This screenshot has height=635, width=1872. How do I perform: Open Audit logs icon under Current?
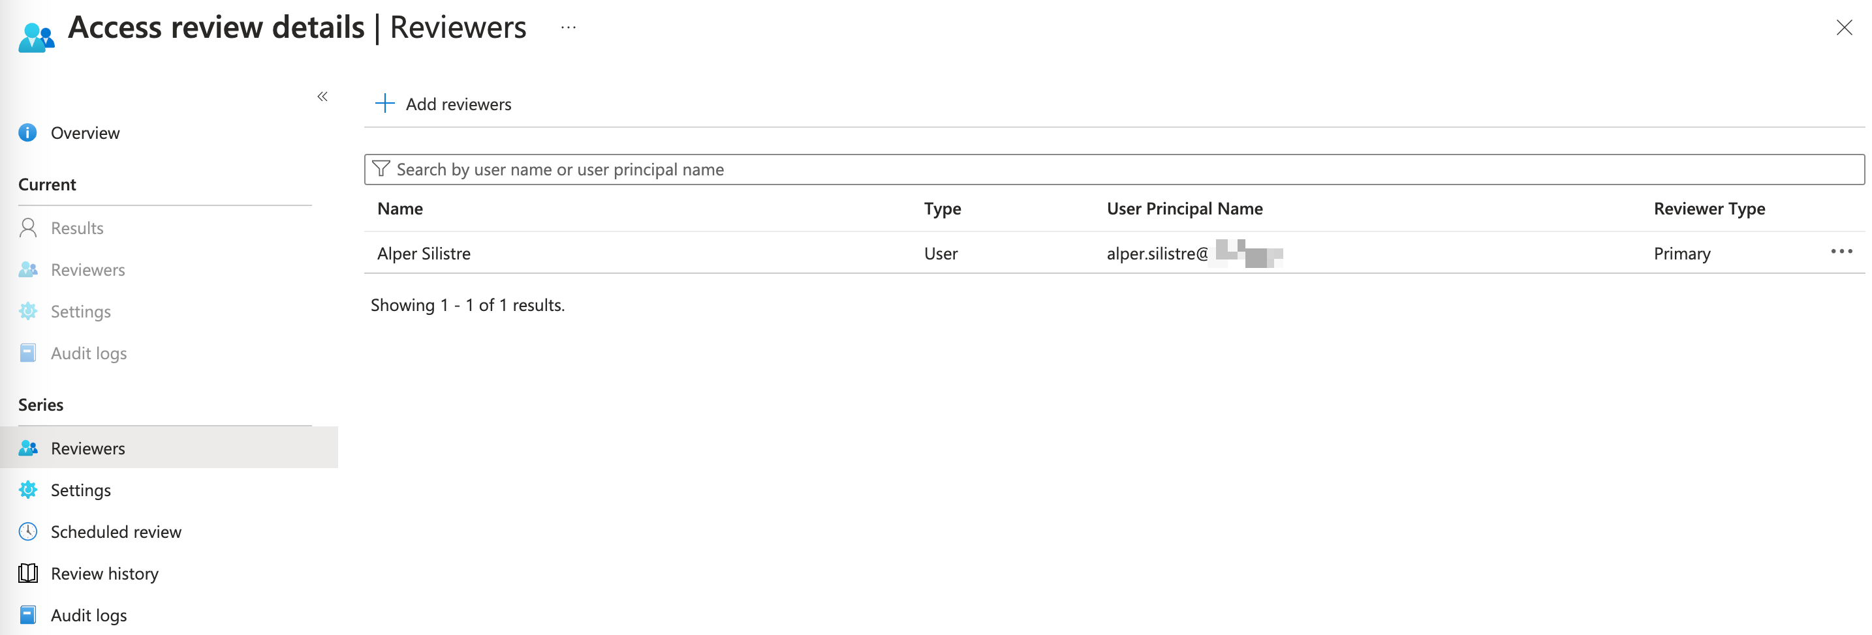point(27,353)
